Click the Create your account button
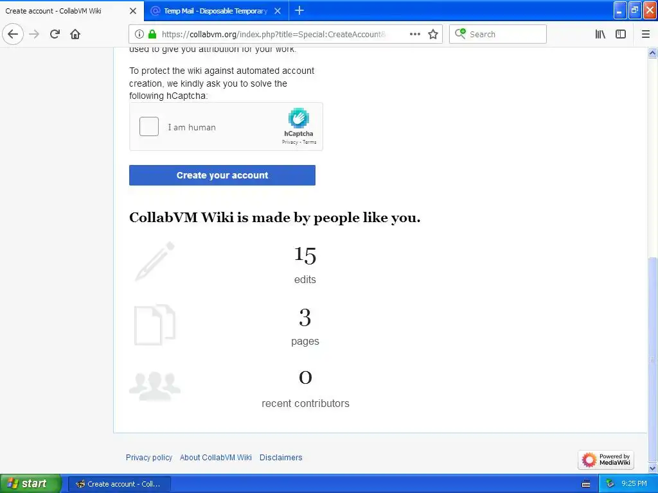 tap(222, 175)
